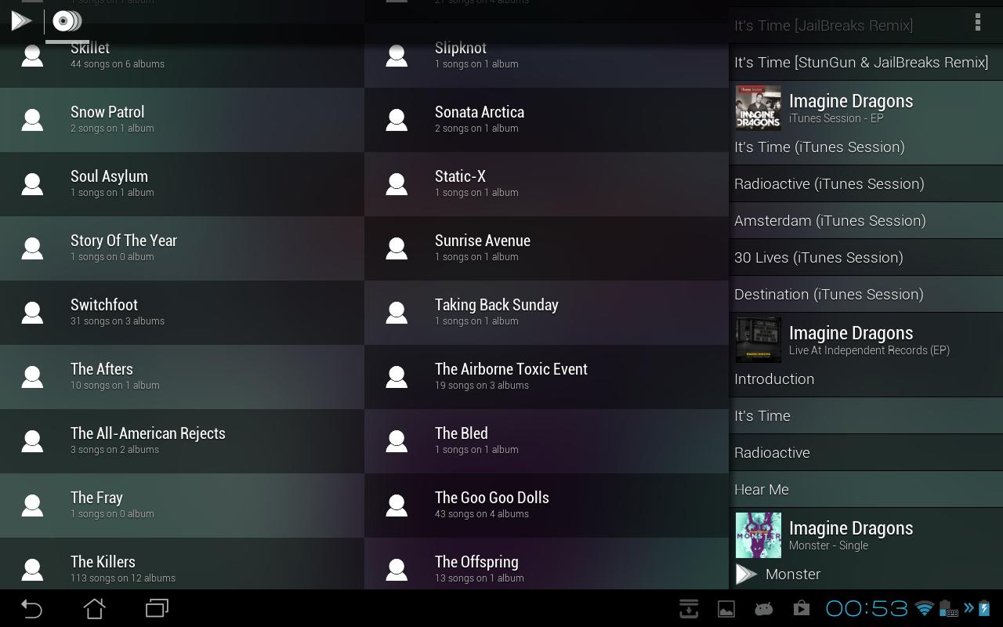Tap the artist avatar beside The Bled
Viewport: 1003px width, 627px height.
(x=396, y=440)
